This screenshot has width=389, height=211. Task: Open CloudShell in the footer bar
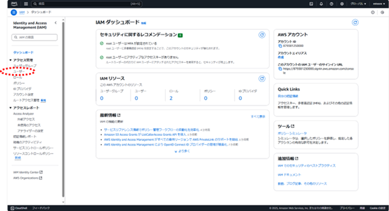point(19,208)
